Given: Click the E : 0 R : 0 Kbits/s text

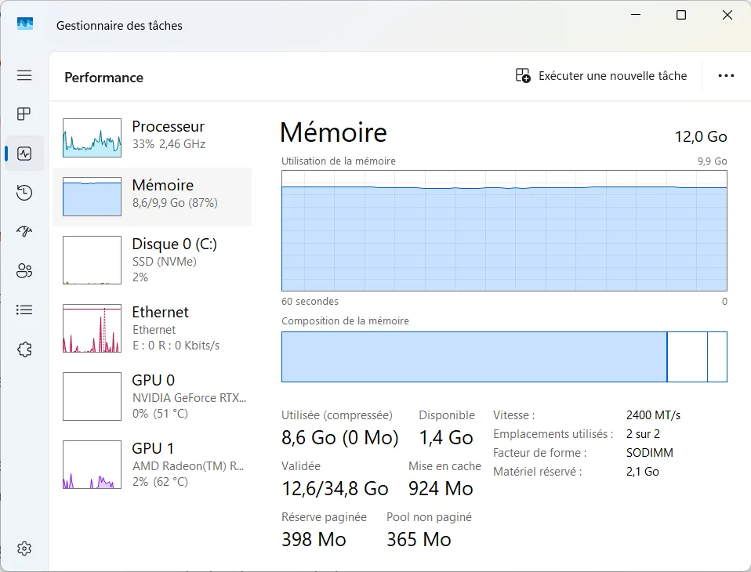Looking at the screenshot, I should (x=176, y=346).
